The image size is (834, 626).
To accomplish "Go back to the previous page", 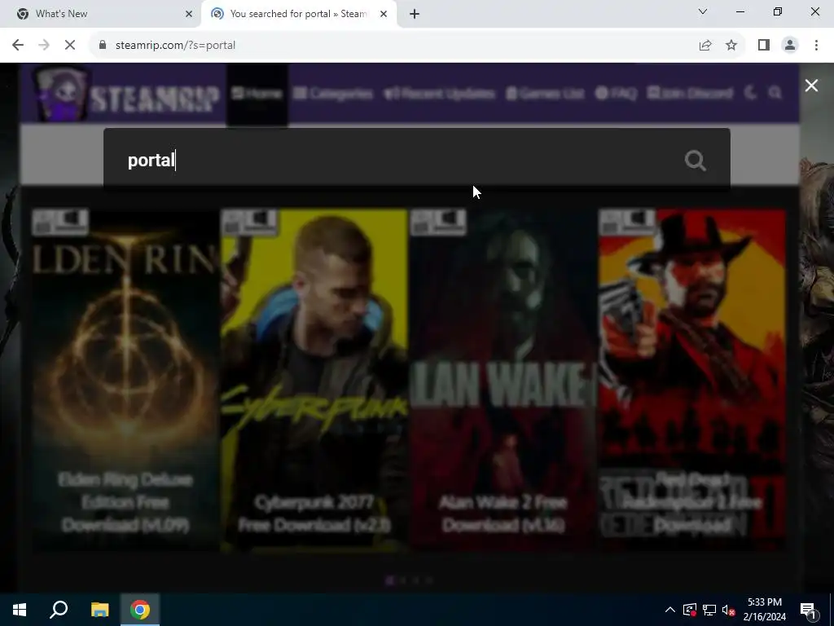I will coord(18,46).
